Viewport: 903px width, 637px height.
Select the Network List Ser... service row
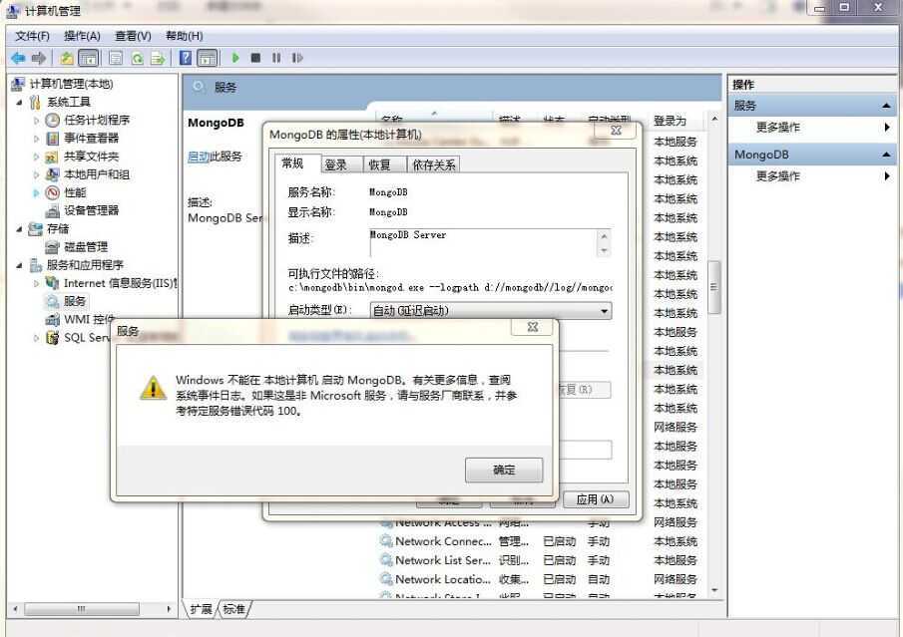pyautogui.click(x=542, y=560)
